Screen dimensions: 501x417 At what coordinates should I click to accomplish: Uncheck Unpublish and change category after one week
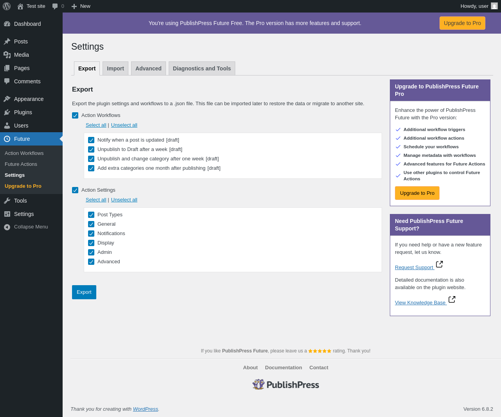coord(91,159)
